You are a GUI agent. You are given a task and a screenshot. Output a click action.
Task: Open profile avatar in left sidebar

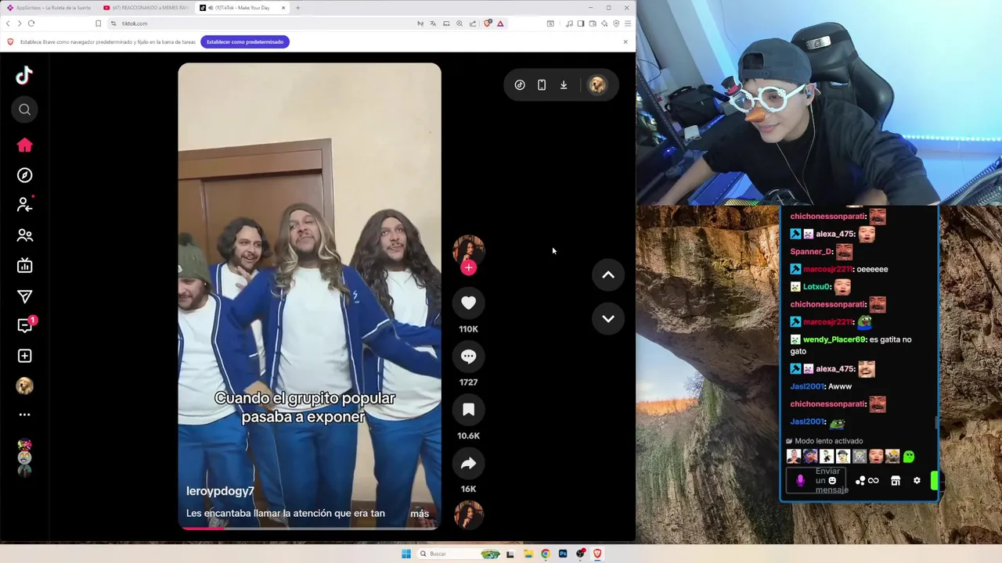click(x=24, y=385)
